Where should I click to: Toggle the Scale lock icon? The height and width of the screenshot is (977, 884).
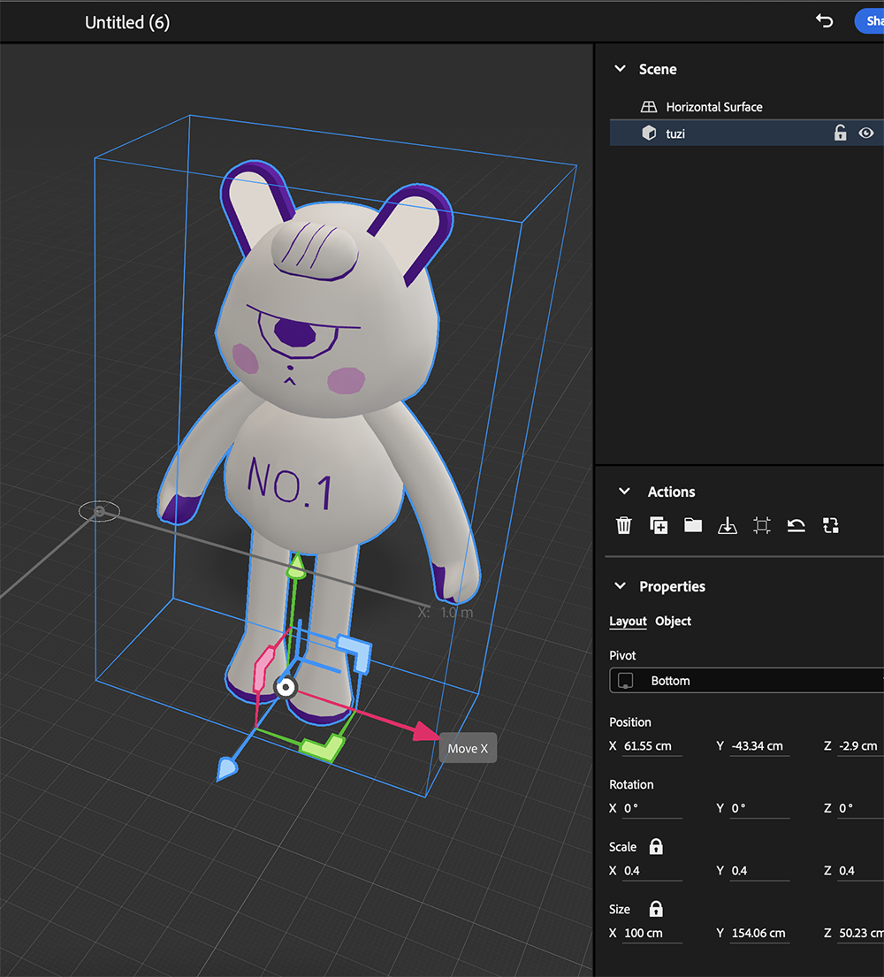tap(655, 846)
